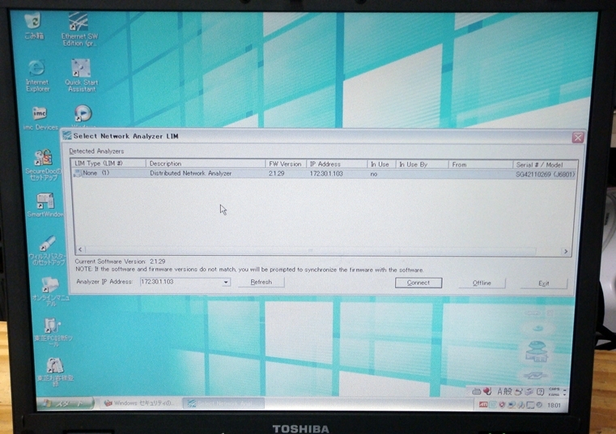
Task: Open the Internet Explorer desktop icon
Action: (37, 75)
